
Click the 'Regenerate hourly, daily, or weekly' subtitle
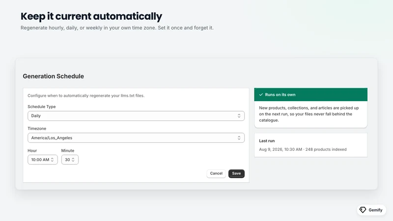coord(117,28)
